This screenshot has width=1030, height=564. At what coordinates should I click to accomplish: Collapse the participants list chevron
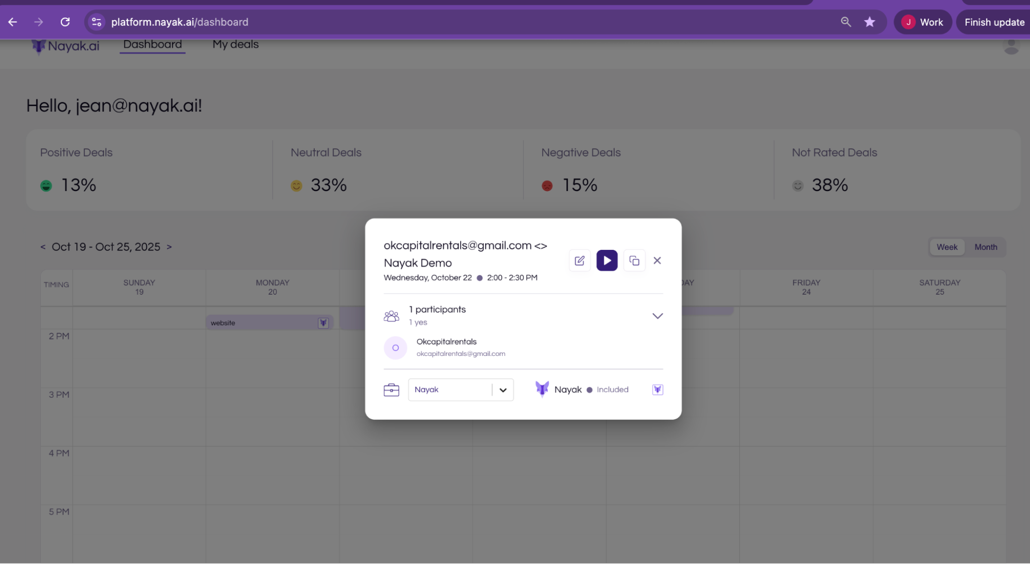pyautogui.click(x=657, y=316)
